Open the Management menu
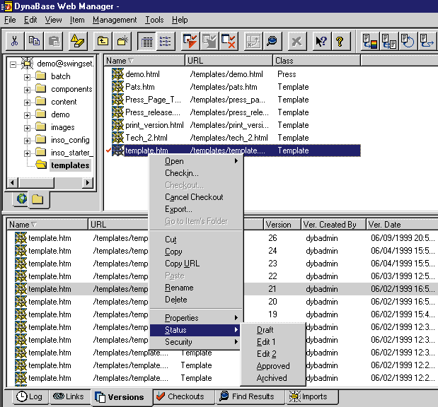Image resolution: width=438 pixels, height=407 pixels. [115, 20]
